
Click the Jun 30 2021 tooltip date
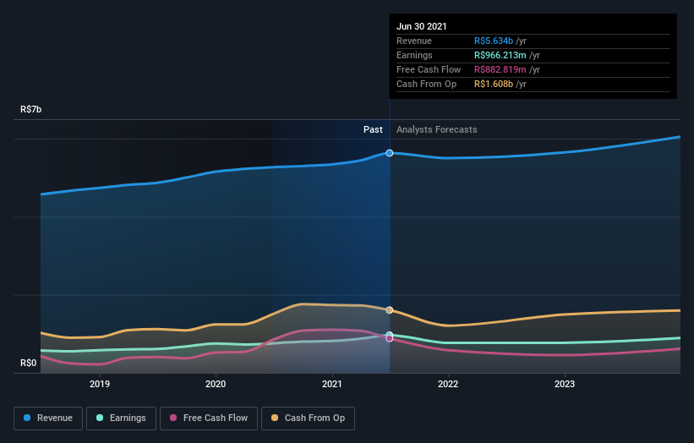click(421, 26)
